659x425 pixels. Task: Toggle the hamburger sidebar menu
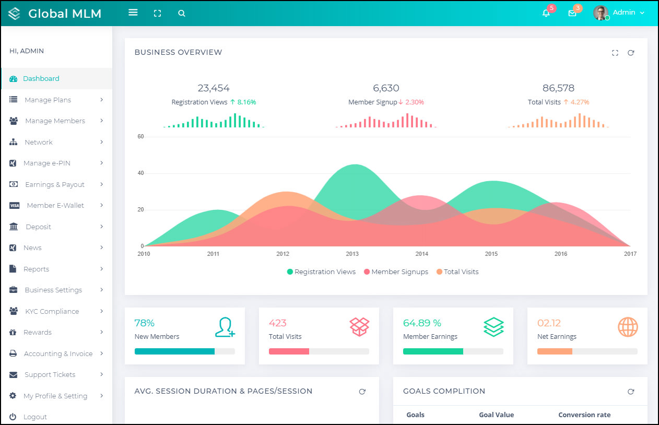(133, 13)
